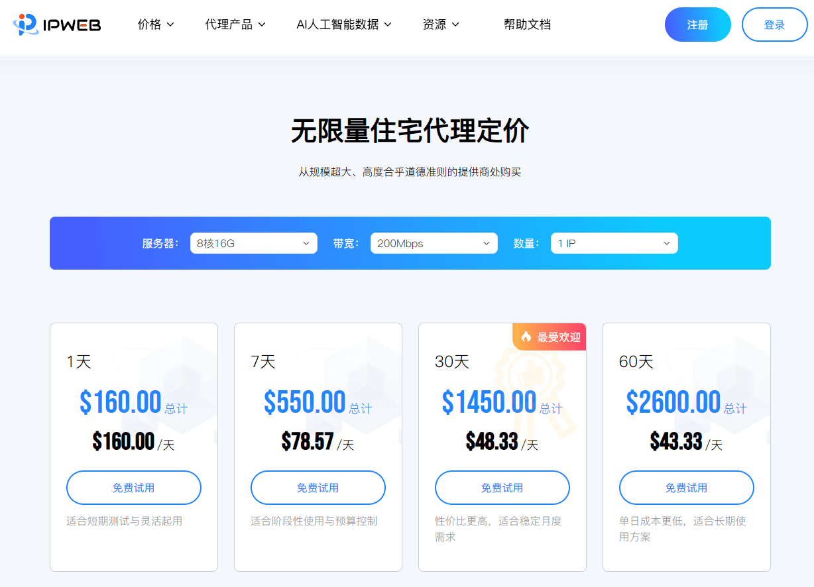This screenshot has width=814, height=587.
Task: Click the 登录 button
Action: pos(775,25)
